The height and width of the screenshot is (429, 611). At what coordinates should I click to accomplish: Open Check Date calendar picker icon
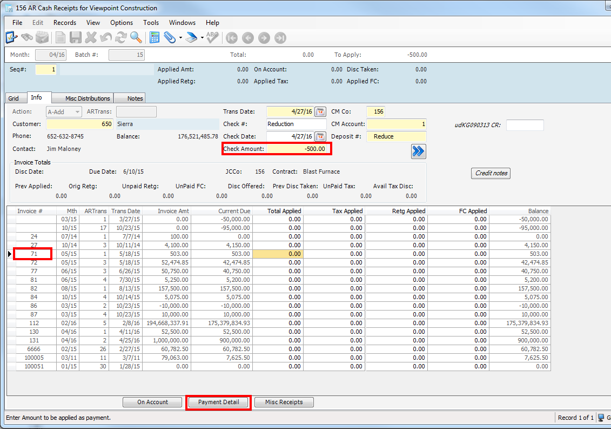pyautogui.click(x=320, y=137)
